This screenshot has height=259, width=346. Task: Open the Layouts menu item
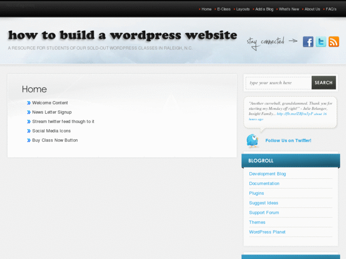click(243, 9)
